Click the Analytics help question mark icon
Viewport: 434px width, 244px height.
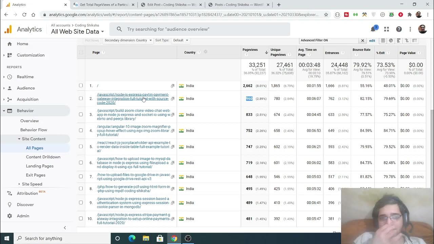(399, 29)
